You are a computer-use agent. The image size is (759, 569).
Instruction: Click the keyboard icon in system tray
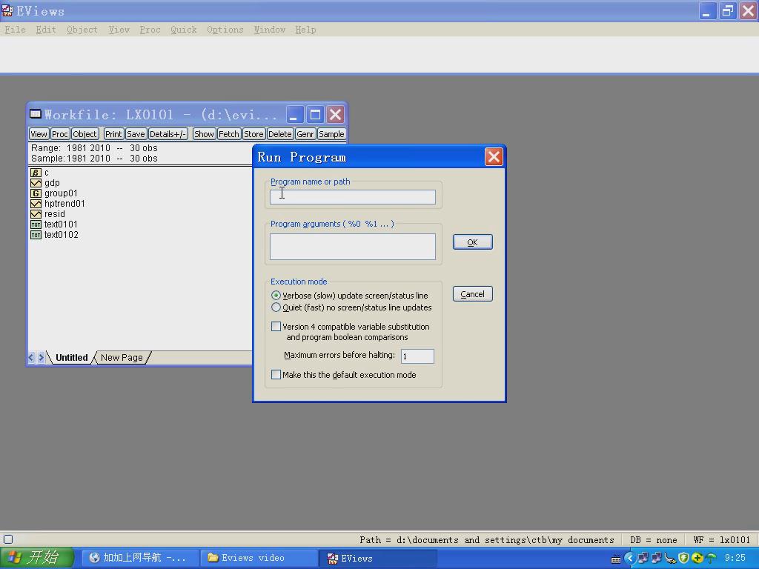[616, 559]
